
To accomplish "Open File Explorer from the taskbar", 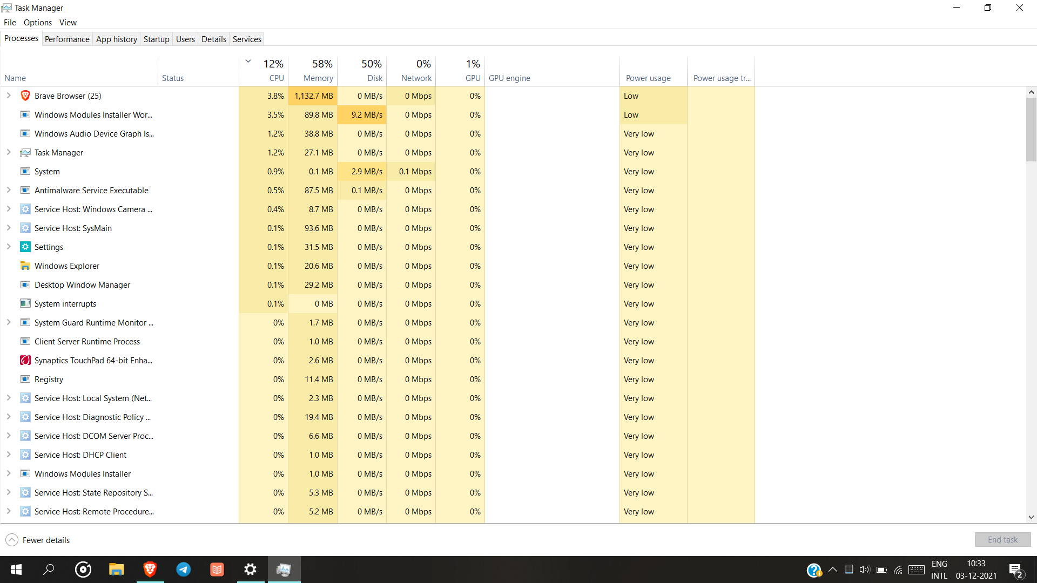I will [x=117, y=570].
